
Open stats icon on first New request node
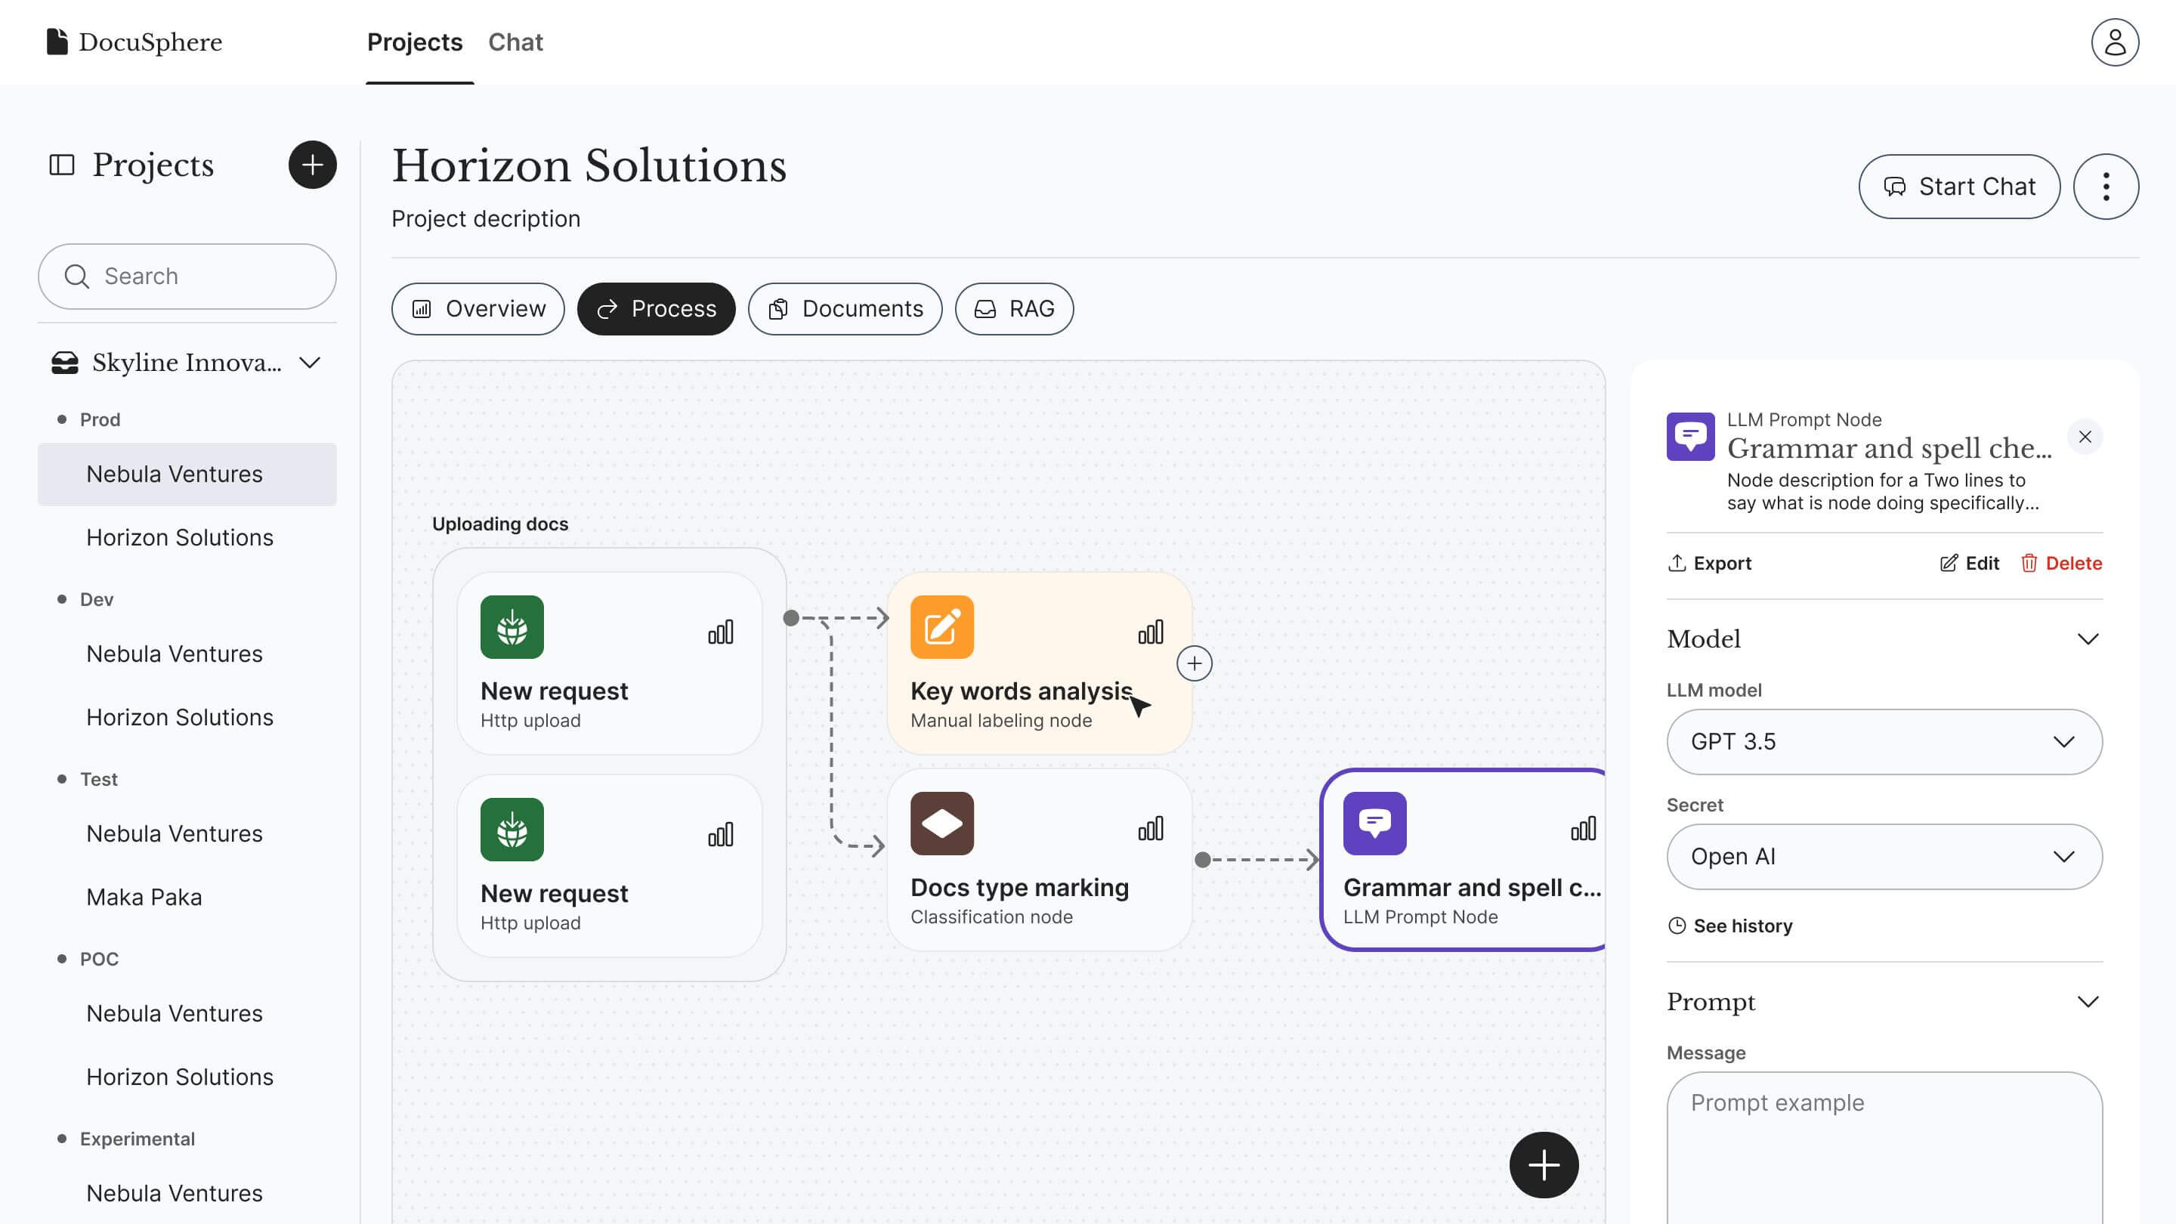coord(721,632)
